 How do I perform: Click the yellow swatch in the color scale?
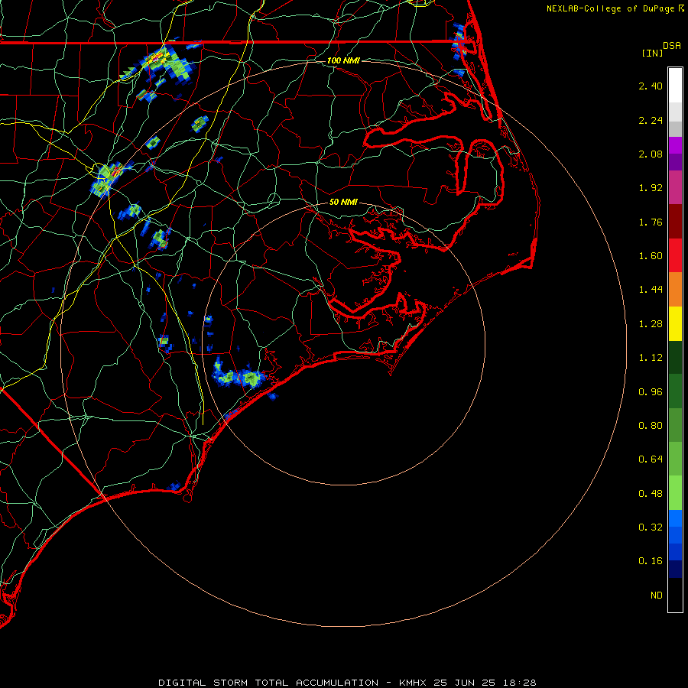(675, 324)
